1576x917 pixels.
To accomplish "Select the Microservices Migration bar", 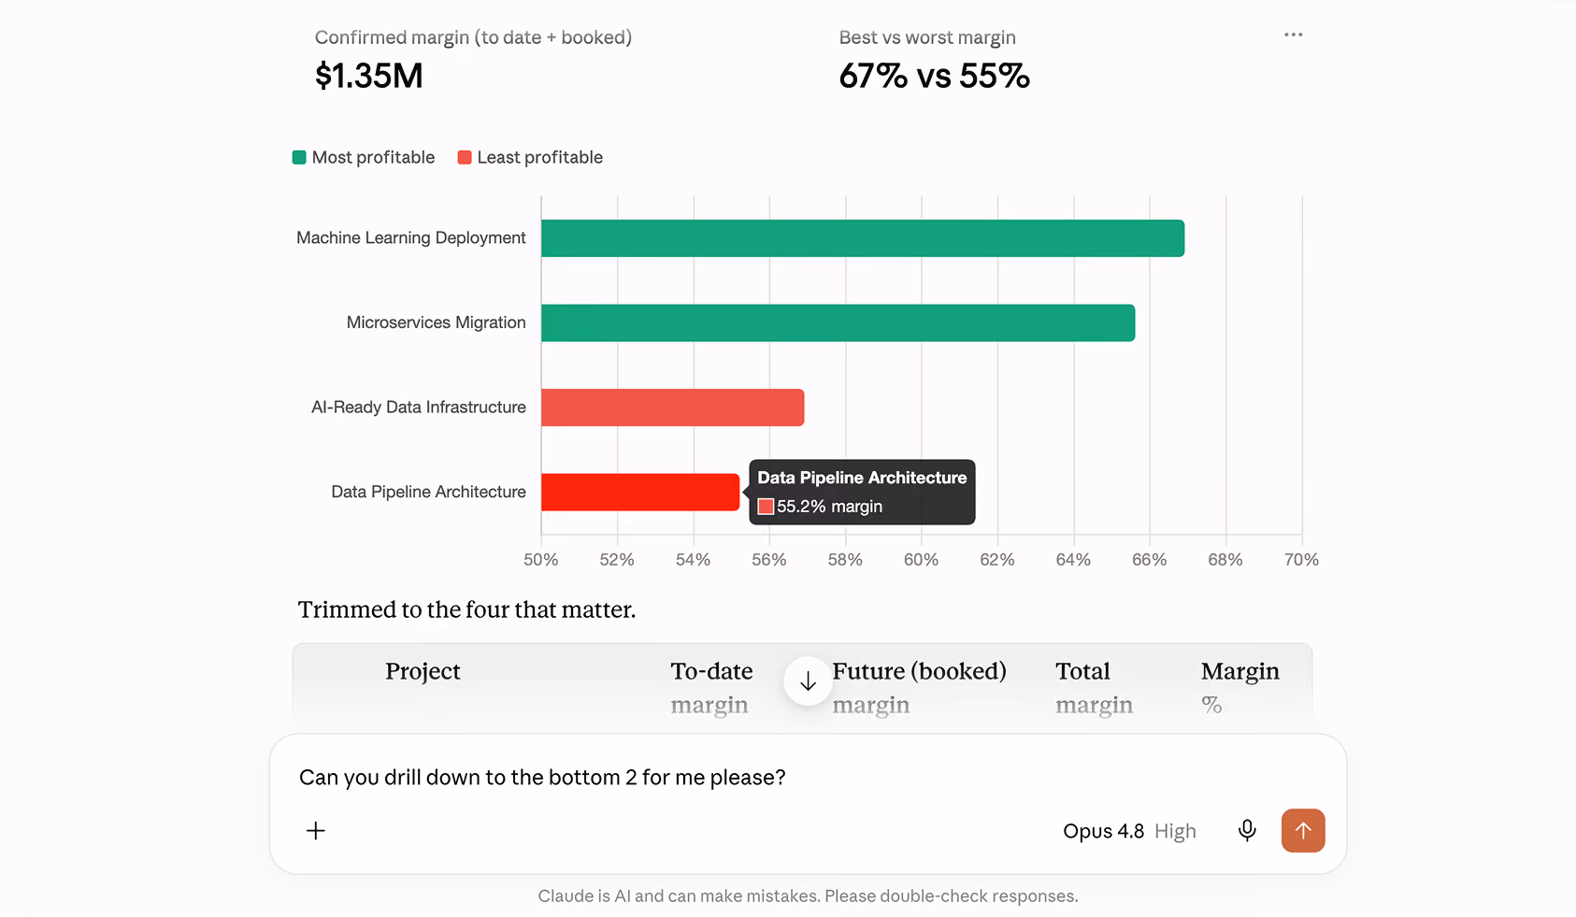I will [838, 323].
